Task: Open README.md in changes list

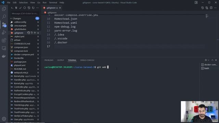Action: [20, 69]
